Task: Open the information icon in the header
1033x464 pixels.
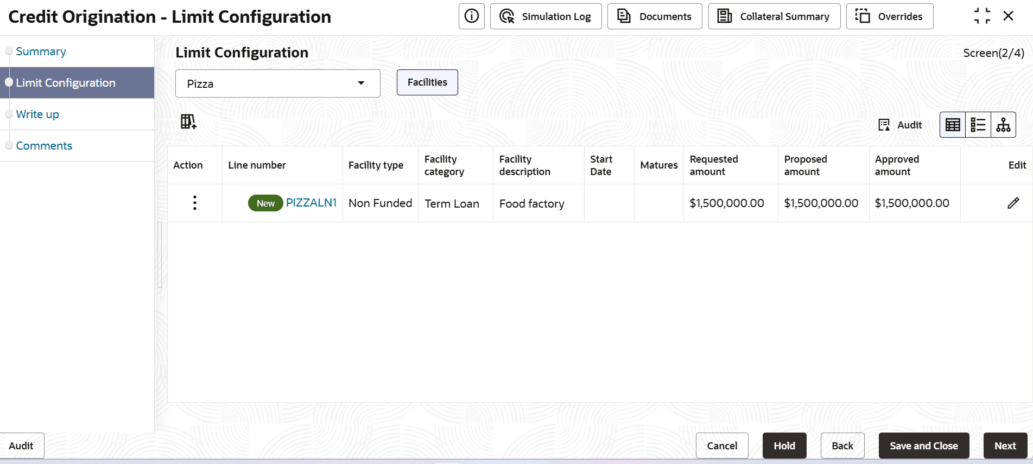Action: click(x=471, y=16)
